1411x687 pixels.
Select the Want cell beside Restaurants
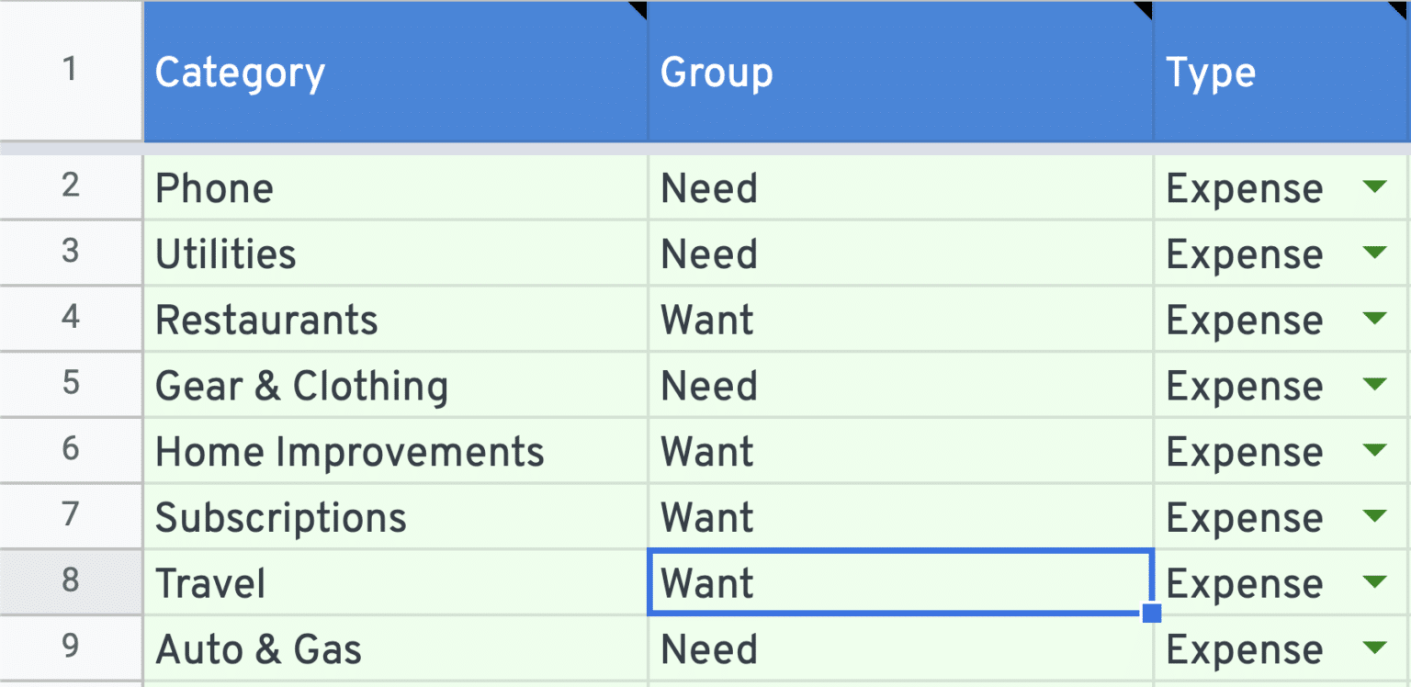click(x=900, y=320)
